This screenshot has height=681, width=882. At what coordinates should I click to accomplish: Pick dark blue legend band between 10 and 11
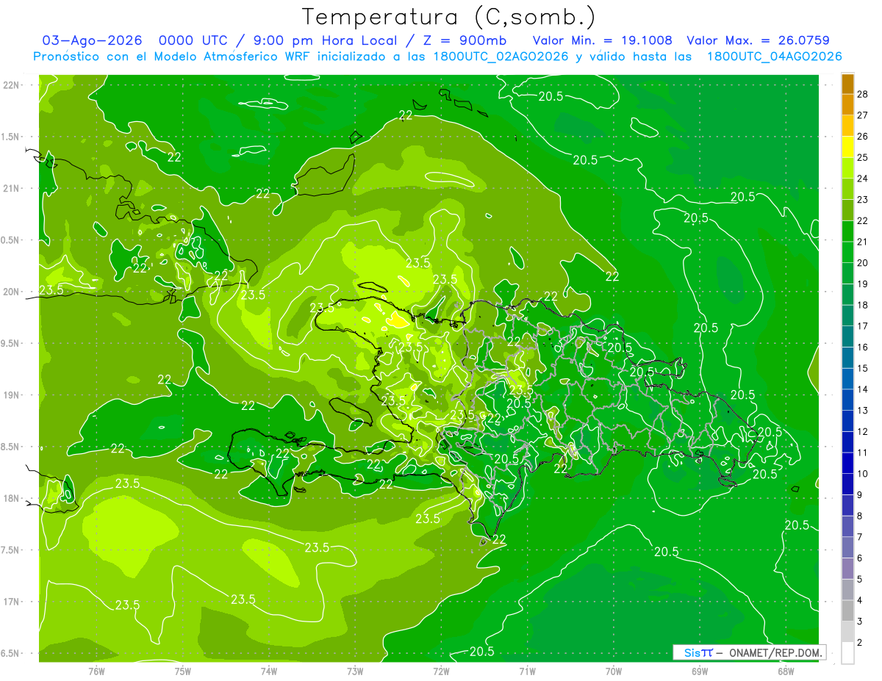[847, 463]
